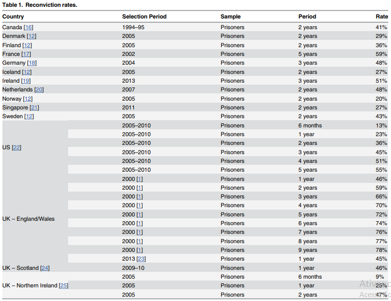Screen dimensions: 391x301
Task: Open citation 17 next to France
Action: pos(26,54)
